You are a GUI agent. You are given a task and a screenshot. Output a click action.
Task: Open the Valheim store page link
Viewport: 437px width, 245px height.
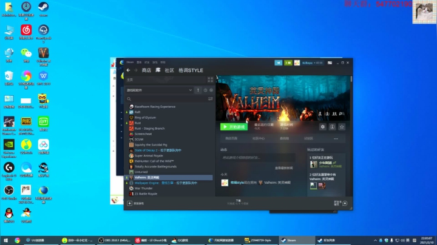coord(231,138)
